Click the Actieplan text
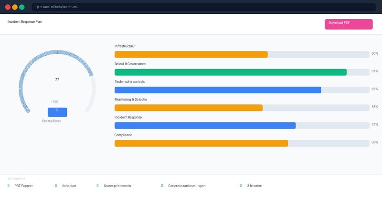This screenshot has width=382, height=200. (69, 186)
